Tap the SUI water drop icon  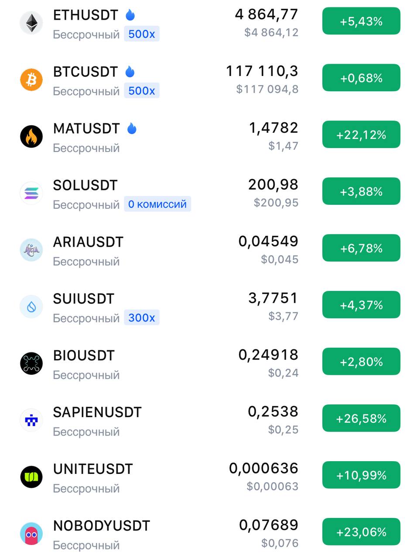point(31,307)
